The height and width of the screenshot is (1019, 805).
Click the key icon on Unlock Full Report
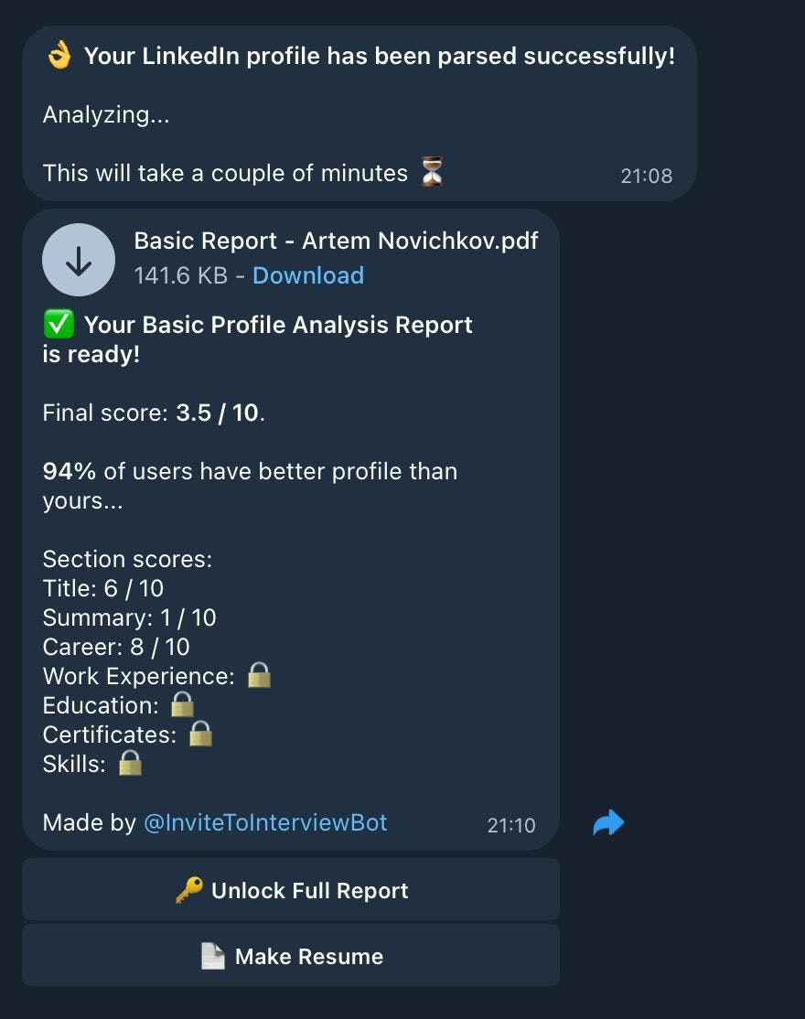[189, 890]
